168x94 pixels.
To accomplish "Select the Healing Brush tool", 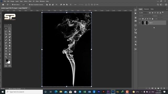I will point(10,37).
